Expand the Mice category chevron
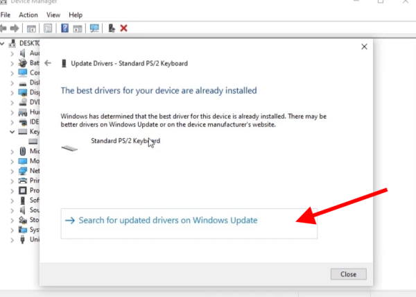The width and height of the screenshot is (416, 297). click(x=12, y=151)
